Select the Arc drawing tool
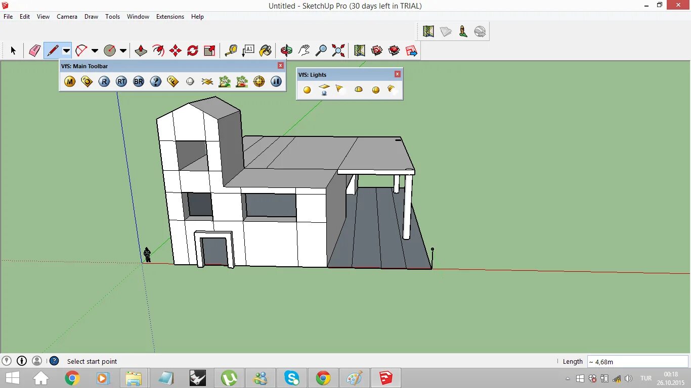The image size is (691, 388). pos(81,51)
